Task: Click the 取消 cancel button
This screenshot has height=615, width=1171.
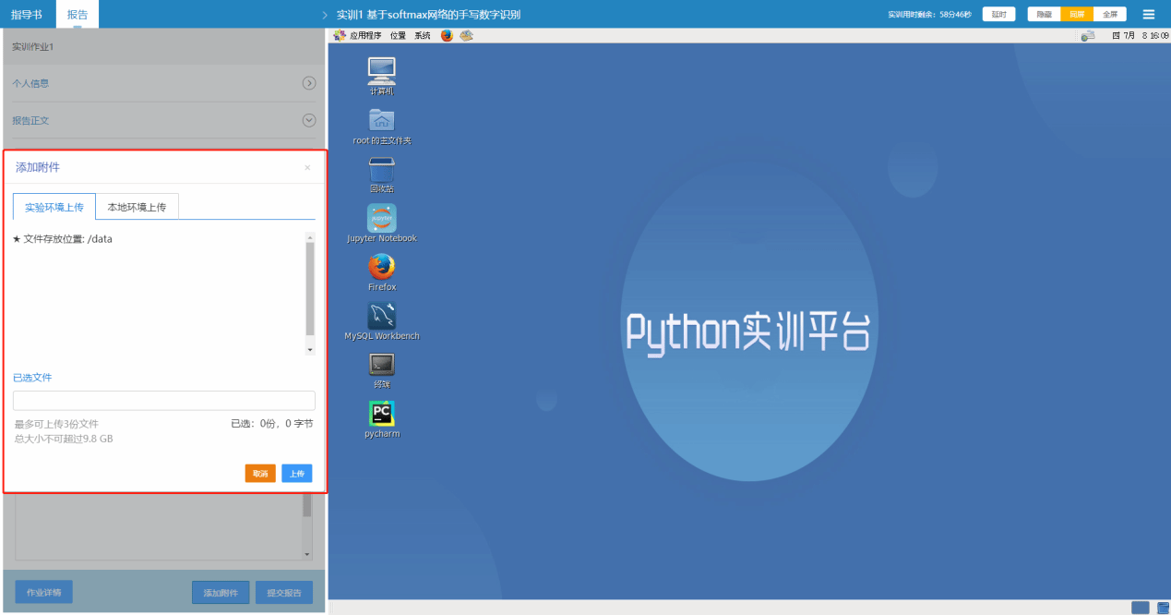Action: click(260, 474)
